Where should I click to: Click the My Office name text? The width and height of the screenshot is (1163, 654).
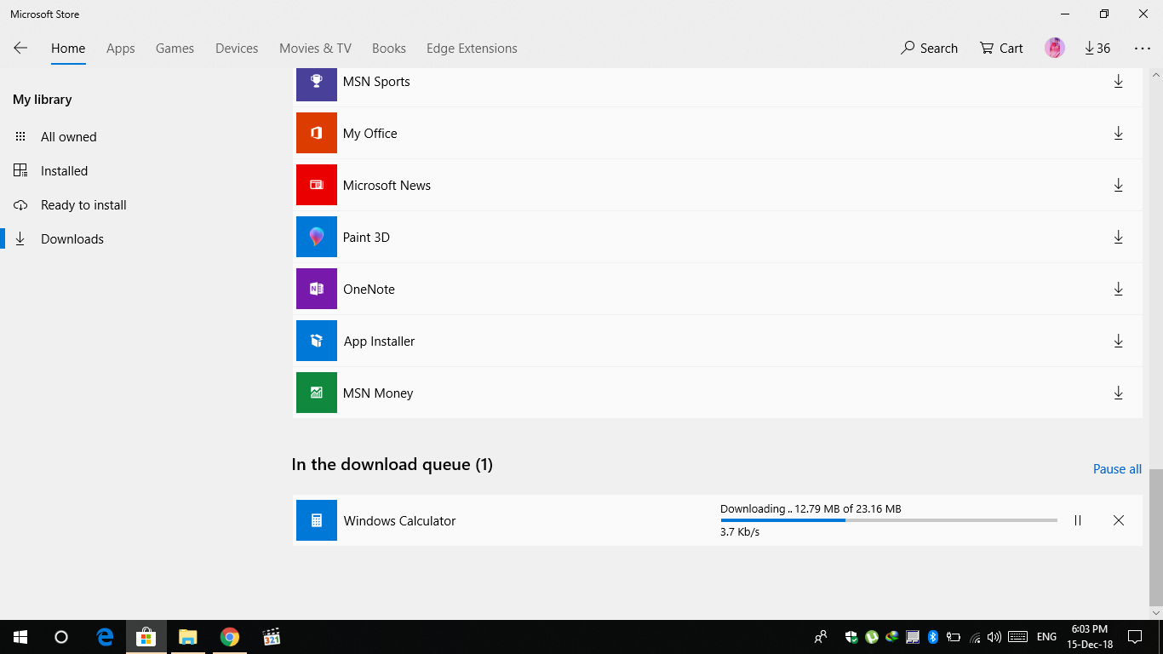tap(370, 133)
